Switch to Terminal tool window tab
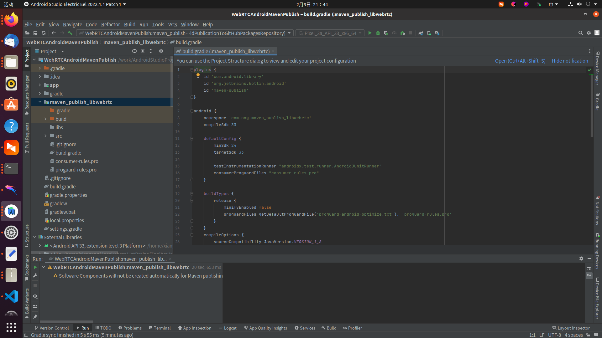Screen dimensions: 602x338 [160, 328]
